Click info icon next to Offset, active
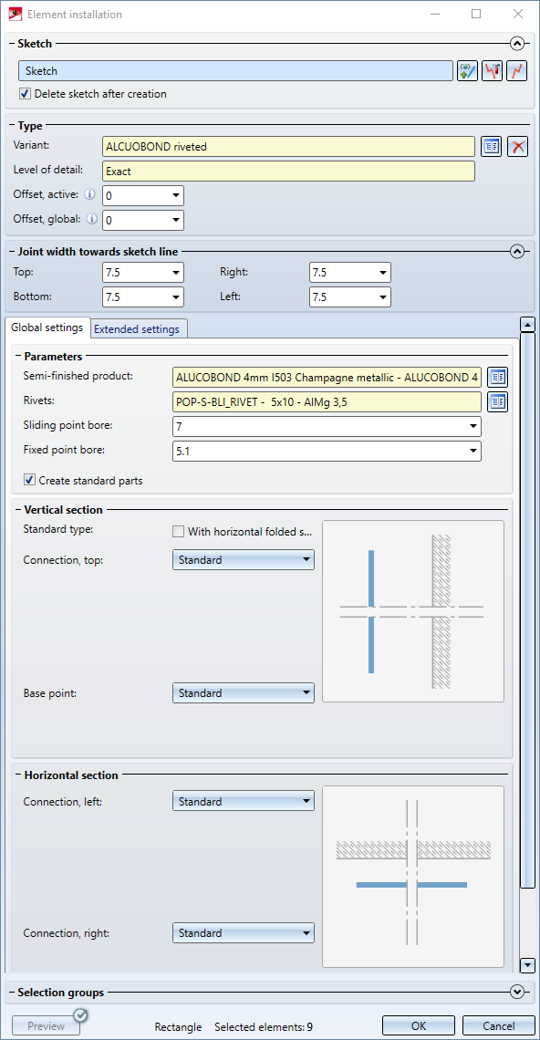Screen dimensions: 540x1040 tap(91, 195)
